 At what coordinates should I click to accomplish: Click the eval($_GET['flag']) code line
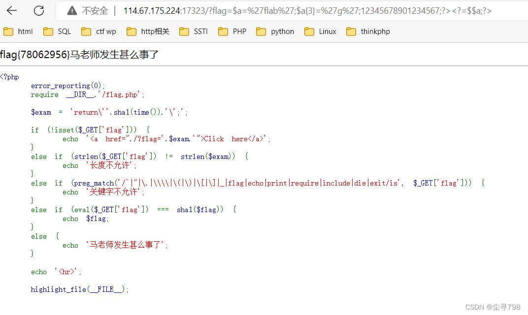(133, 210)
